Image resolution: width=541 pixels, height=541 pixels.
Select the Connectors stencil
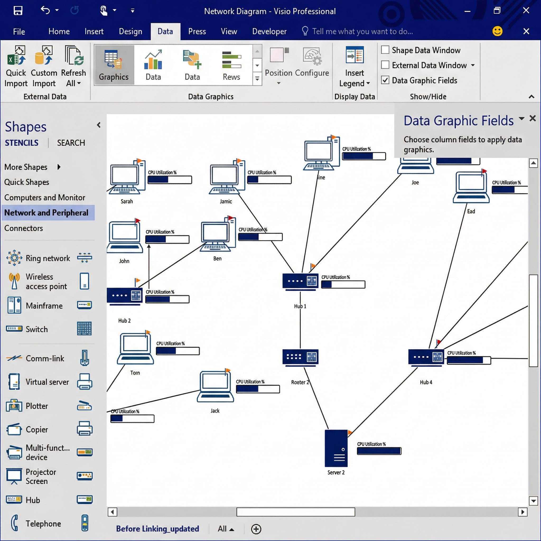pyautogui.click(x=24, y=228)
